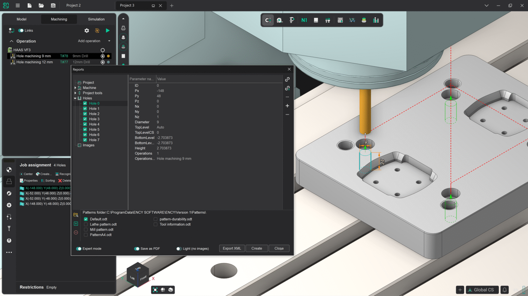Screen dimensions: 528x296
Task: Click the Export XML button
Action: point(232,248)
